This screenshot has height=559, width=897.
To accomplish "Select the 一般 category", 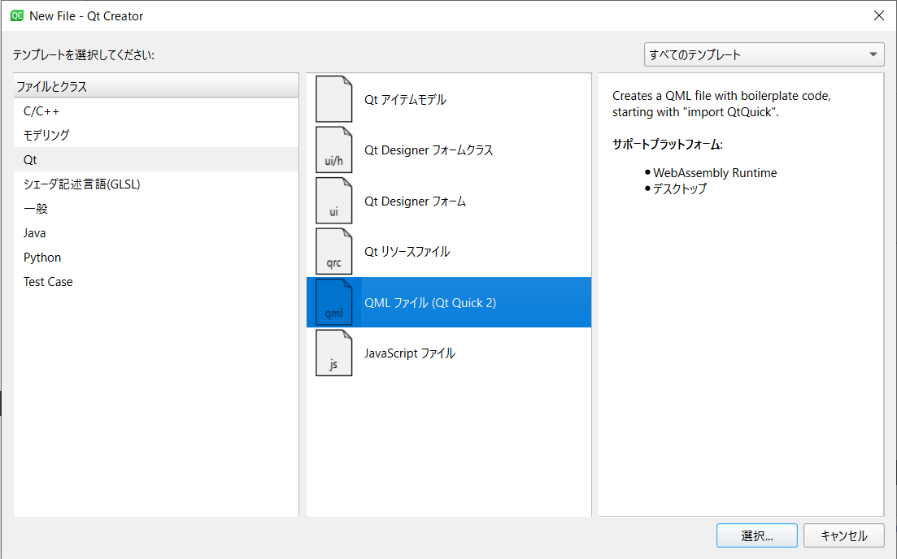I will pos(36,209).
